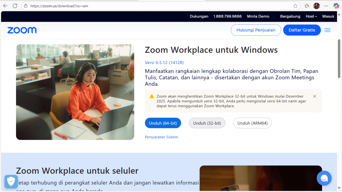Bookmark this page with the star icon

coord(295,6)
